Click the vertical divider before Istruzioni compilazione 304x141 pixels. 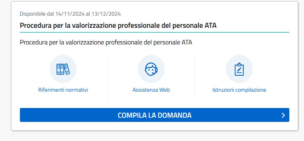pyautogui.click(x=194, y=77)
